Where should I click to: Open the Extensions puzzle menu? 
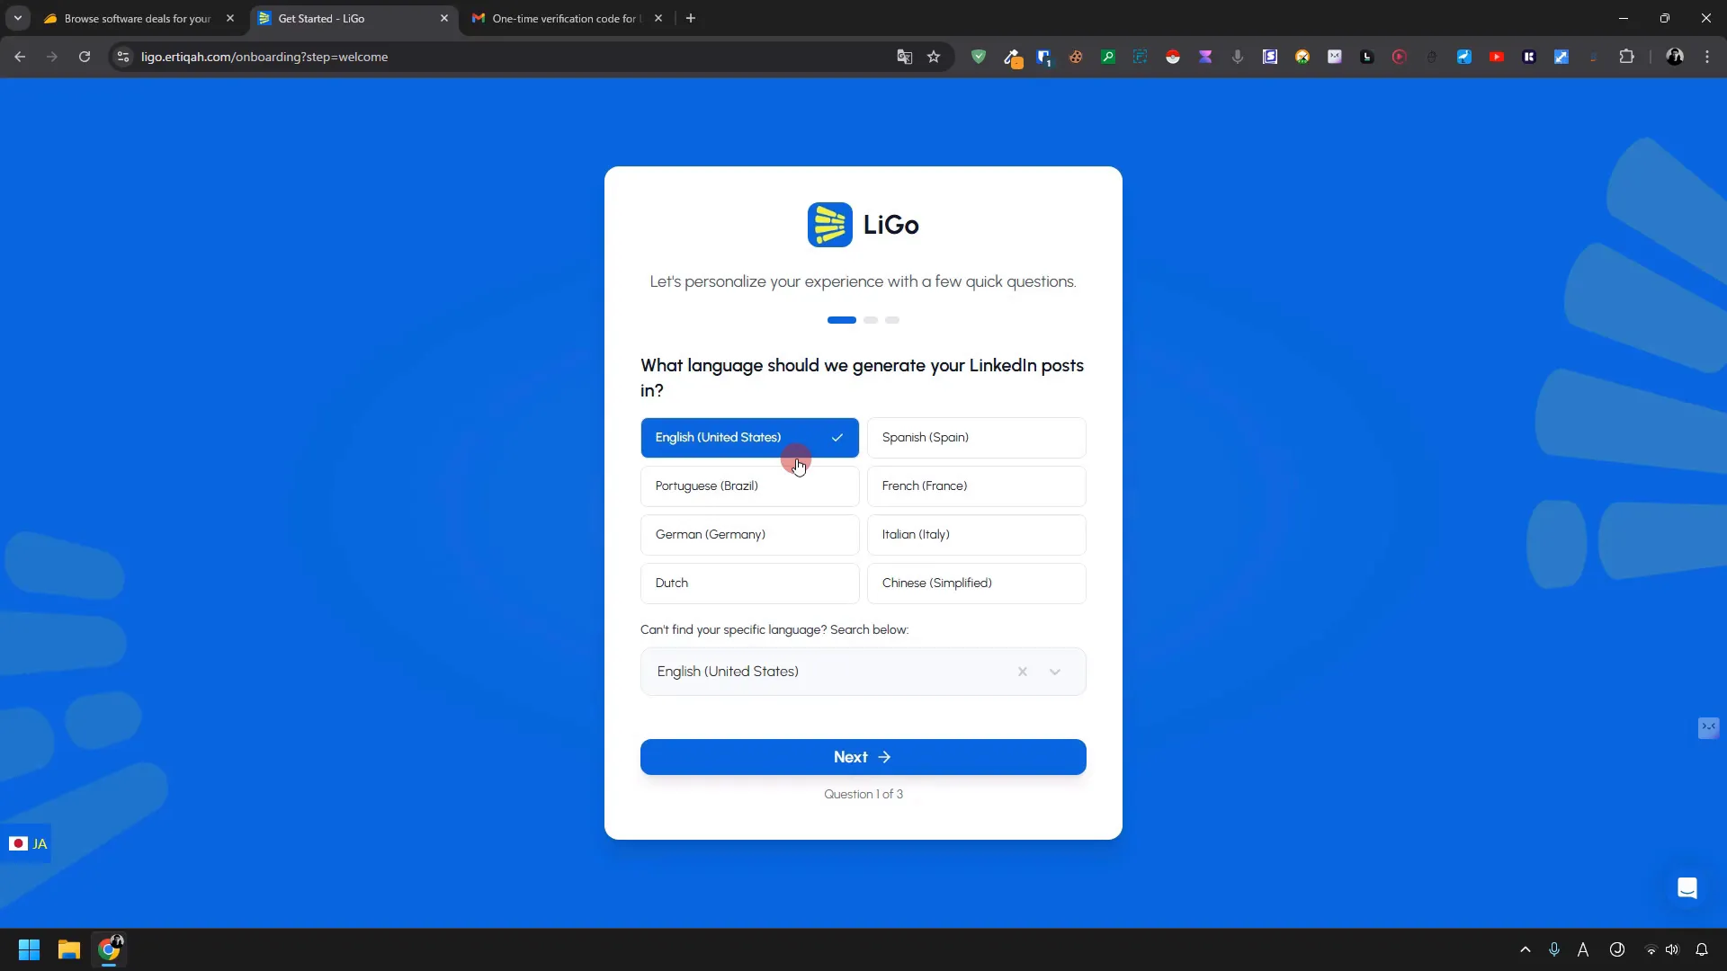(1626, 57)
